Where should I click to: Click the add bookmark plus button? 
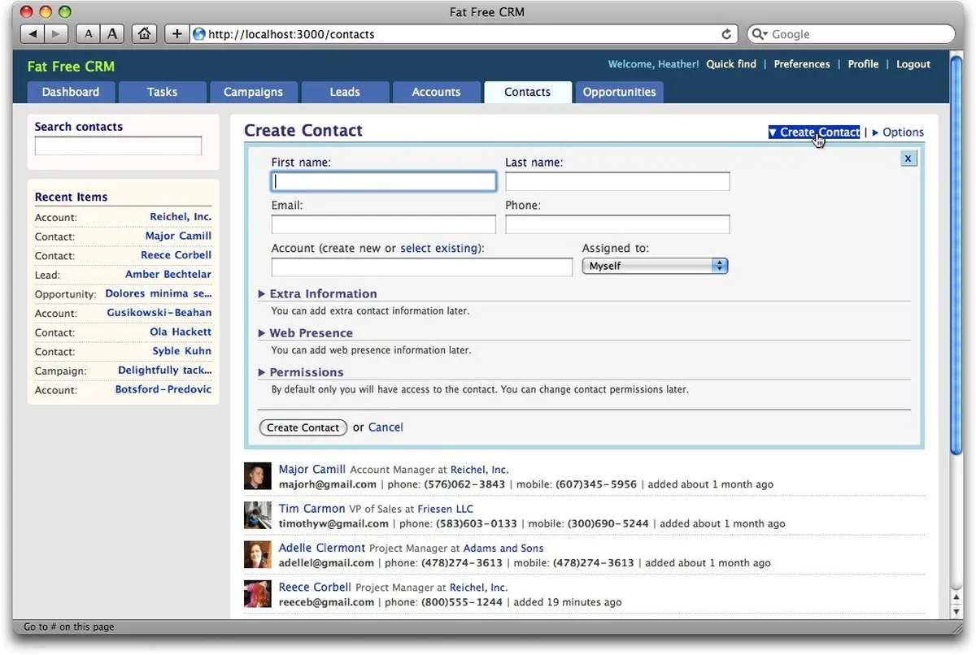coord(177,34)
